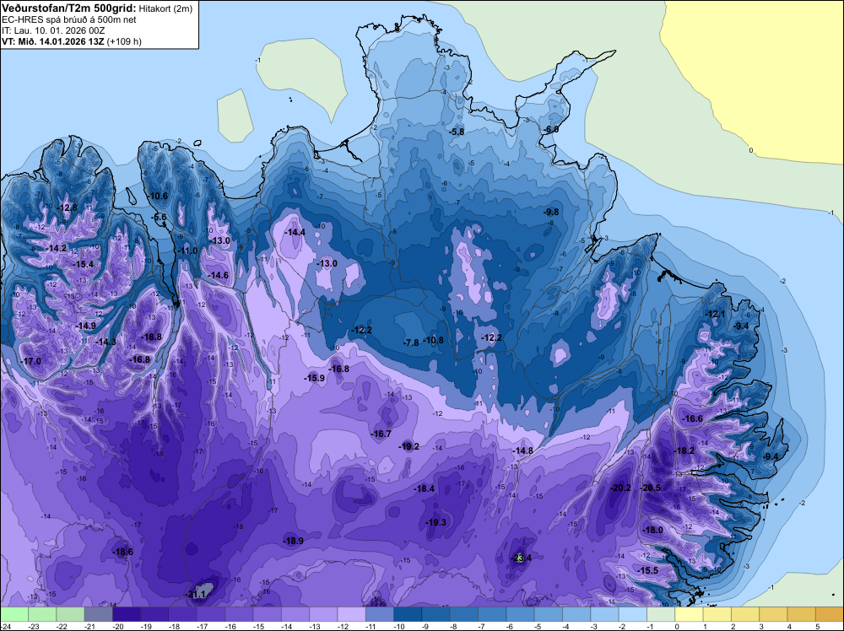Screen dimensions: 844x631
Task: Click the -12.1 temperature value
Action: pyautogui.click(x=716, y=314)
